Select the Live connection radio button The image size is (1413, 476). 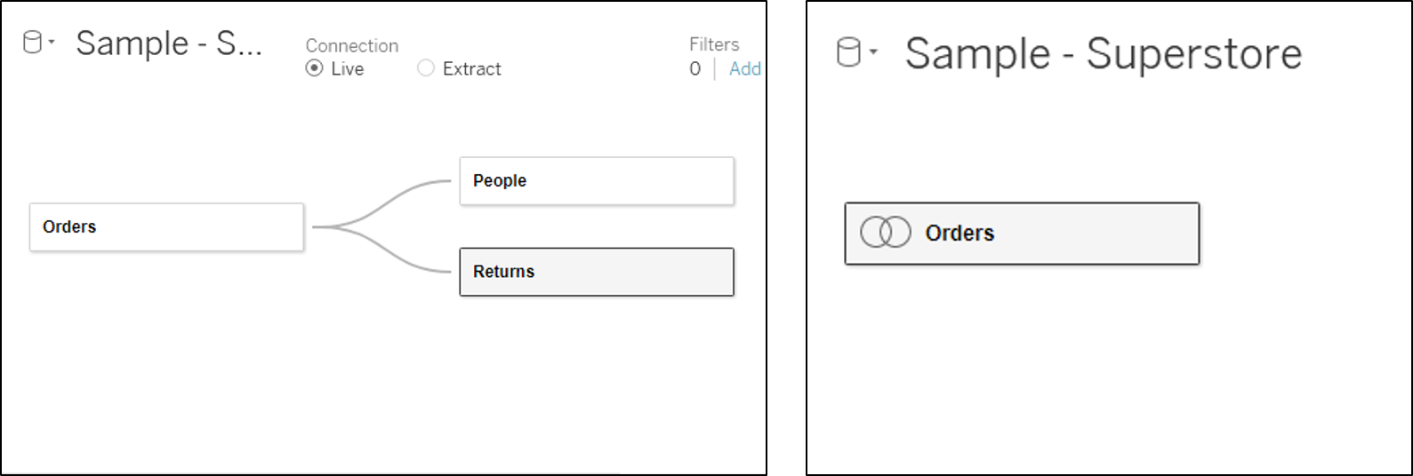pos(315,68)
